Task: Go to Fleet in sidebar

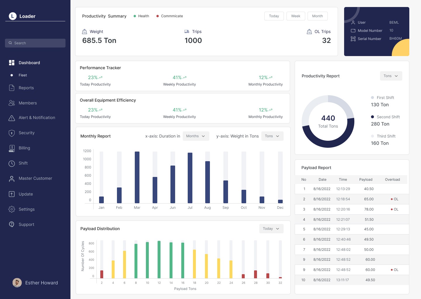Action: click(23, 75)
